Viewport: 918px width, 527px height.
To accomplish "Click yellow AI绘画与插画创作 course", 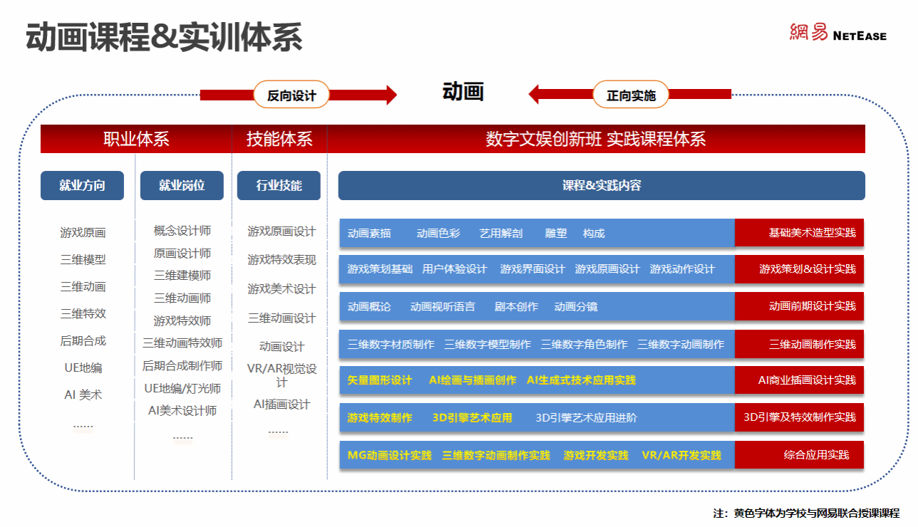I will coord(473,380).
